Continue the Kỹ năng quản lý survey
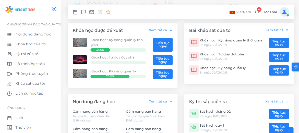The width and height of the screenshot is (299, 133). [x=279, y=70]
